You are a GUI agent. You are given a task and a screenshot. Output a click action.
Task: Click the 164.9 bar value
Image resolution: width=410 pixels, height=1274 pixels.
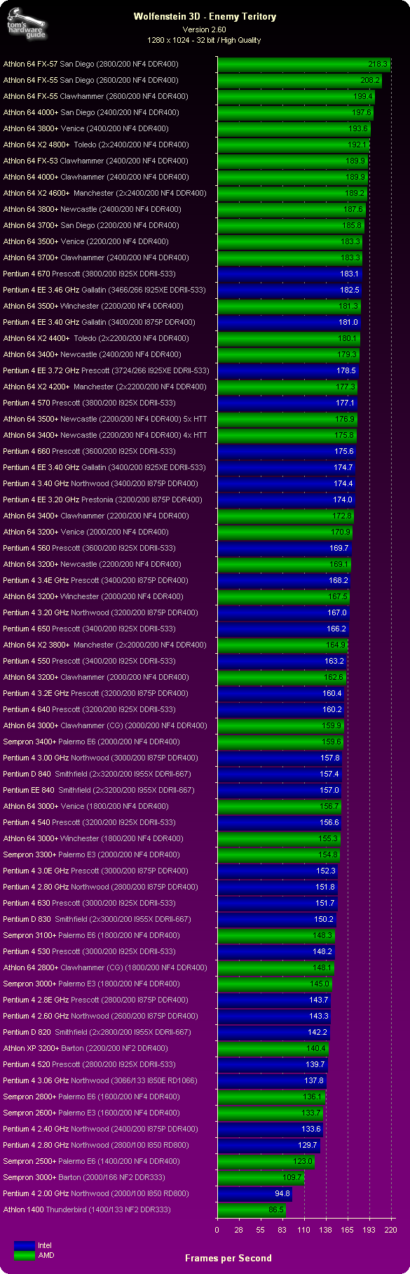tap(336, 645)
